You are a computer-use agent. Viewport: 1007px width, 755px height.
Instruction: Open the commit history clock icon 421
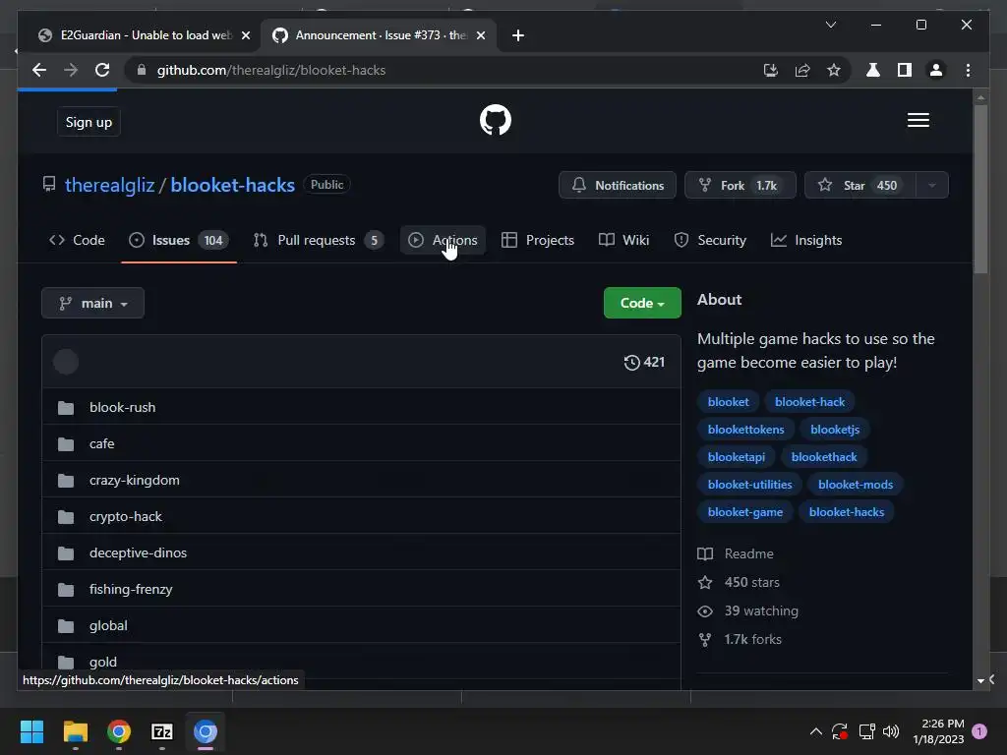(x=644, y=362)
